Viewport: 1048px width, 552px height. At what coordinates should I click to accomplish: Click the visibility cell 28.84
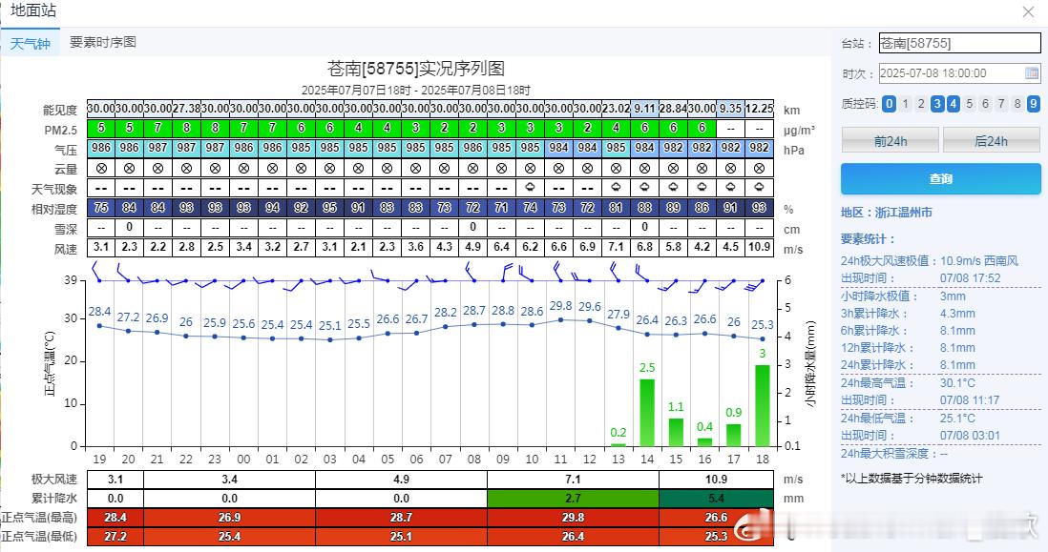[673, 108]
